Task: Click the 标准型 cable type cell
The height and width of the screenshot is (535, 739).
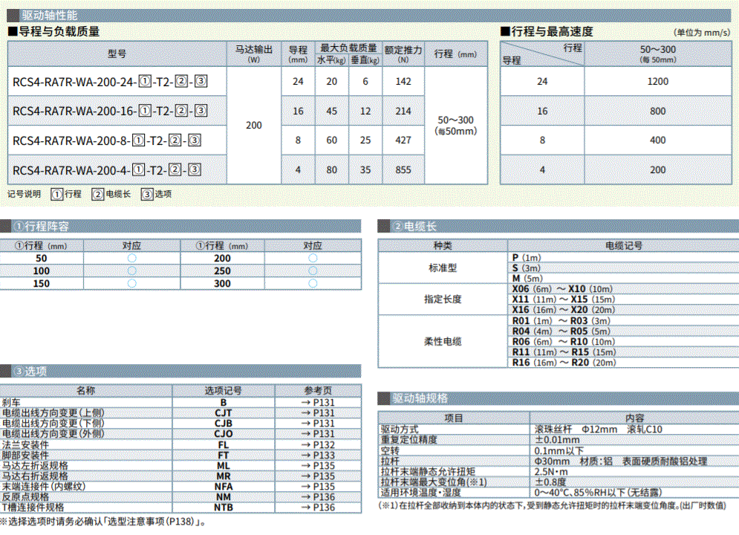Action: [x=443, y=267]
